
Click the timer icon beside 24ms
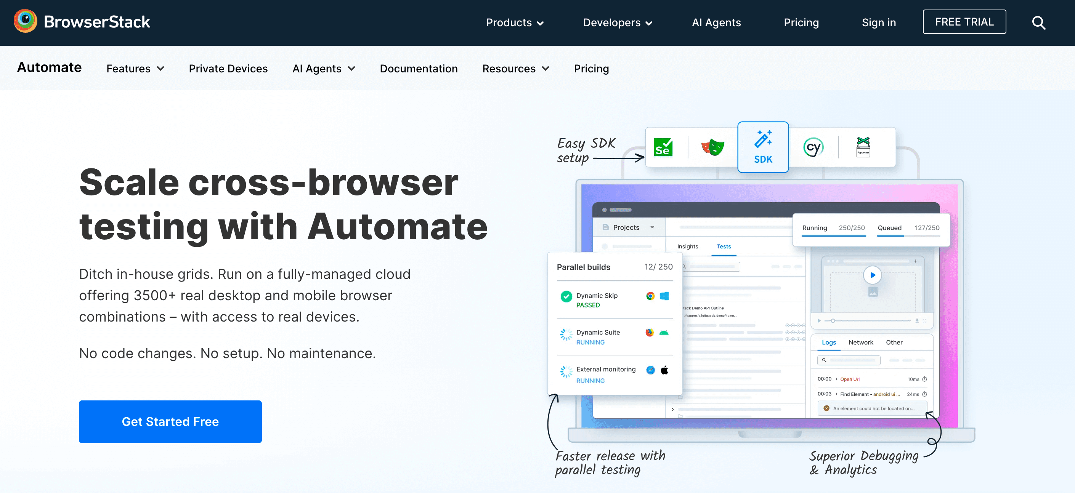coord(924,394)
